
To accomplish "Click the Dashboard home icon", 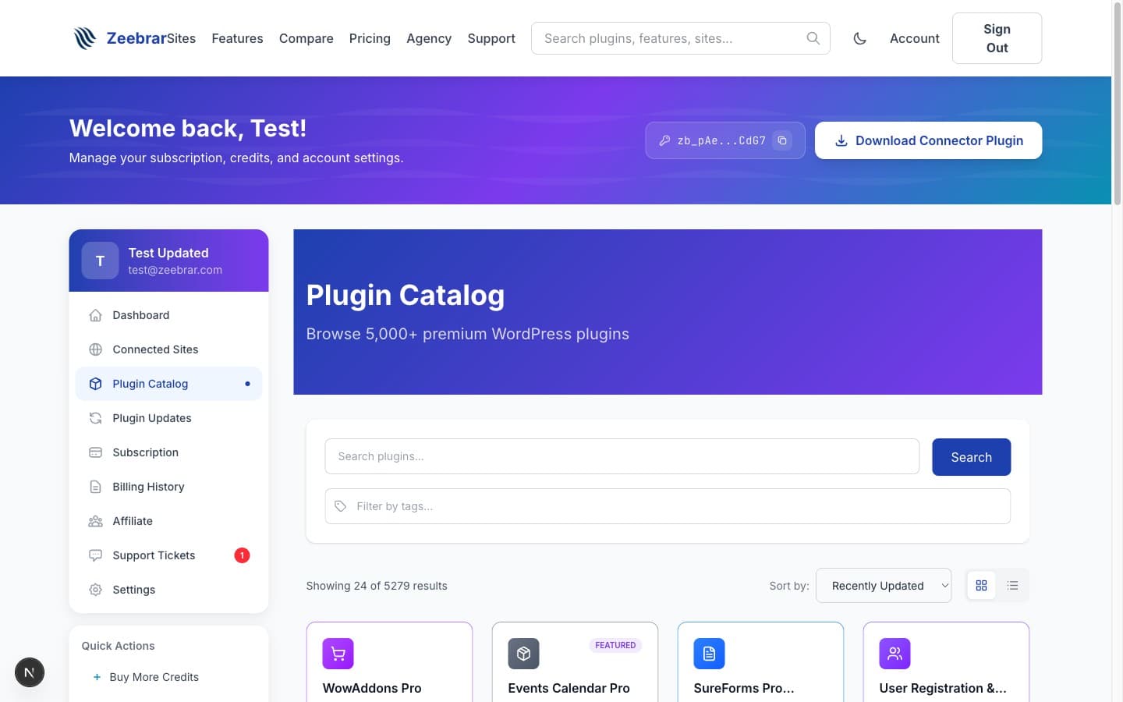I will (95, 315).
